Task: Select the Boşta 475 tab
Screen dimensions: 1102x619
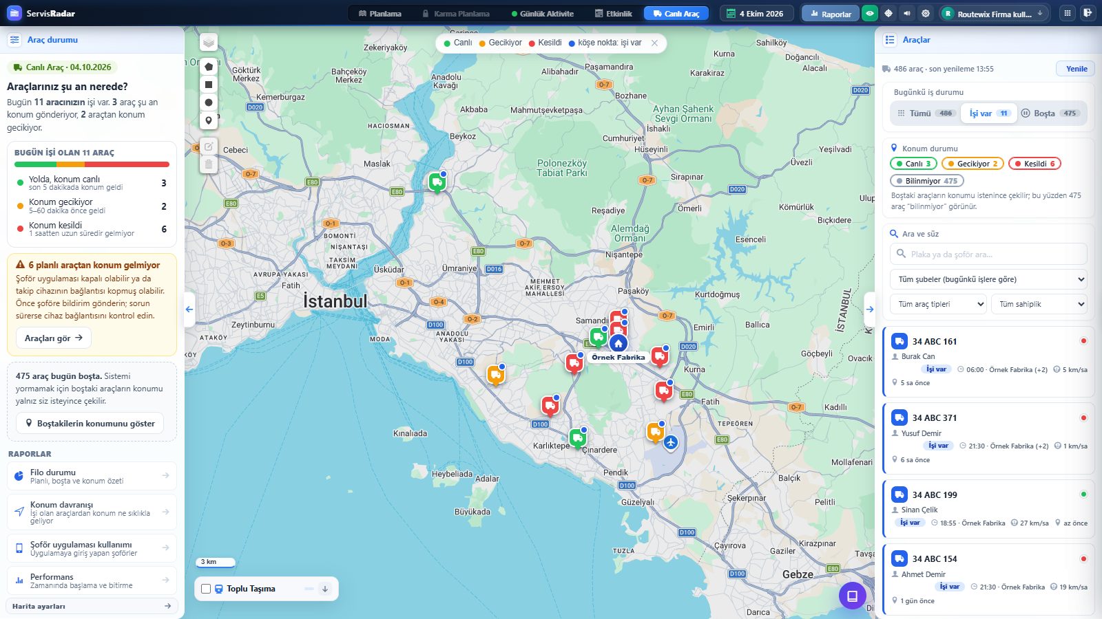Action: [1050, 113]
